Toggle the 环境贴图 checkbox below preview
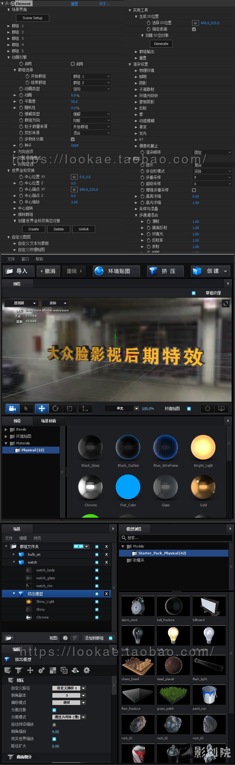The height and width of the screenshot is (765, 235). 189,409
